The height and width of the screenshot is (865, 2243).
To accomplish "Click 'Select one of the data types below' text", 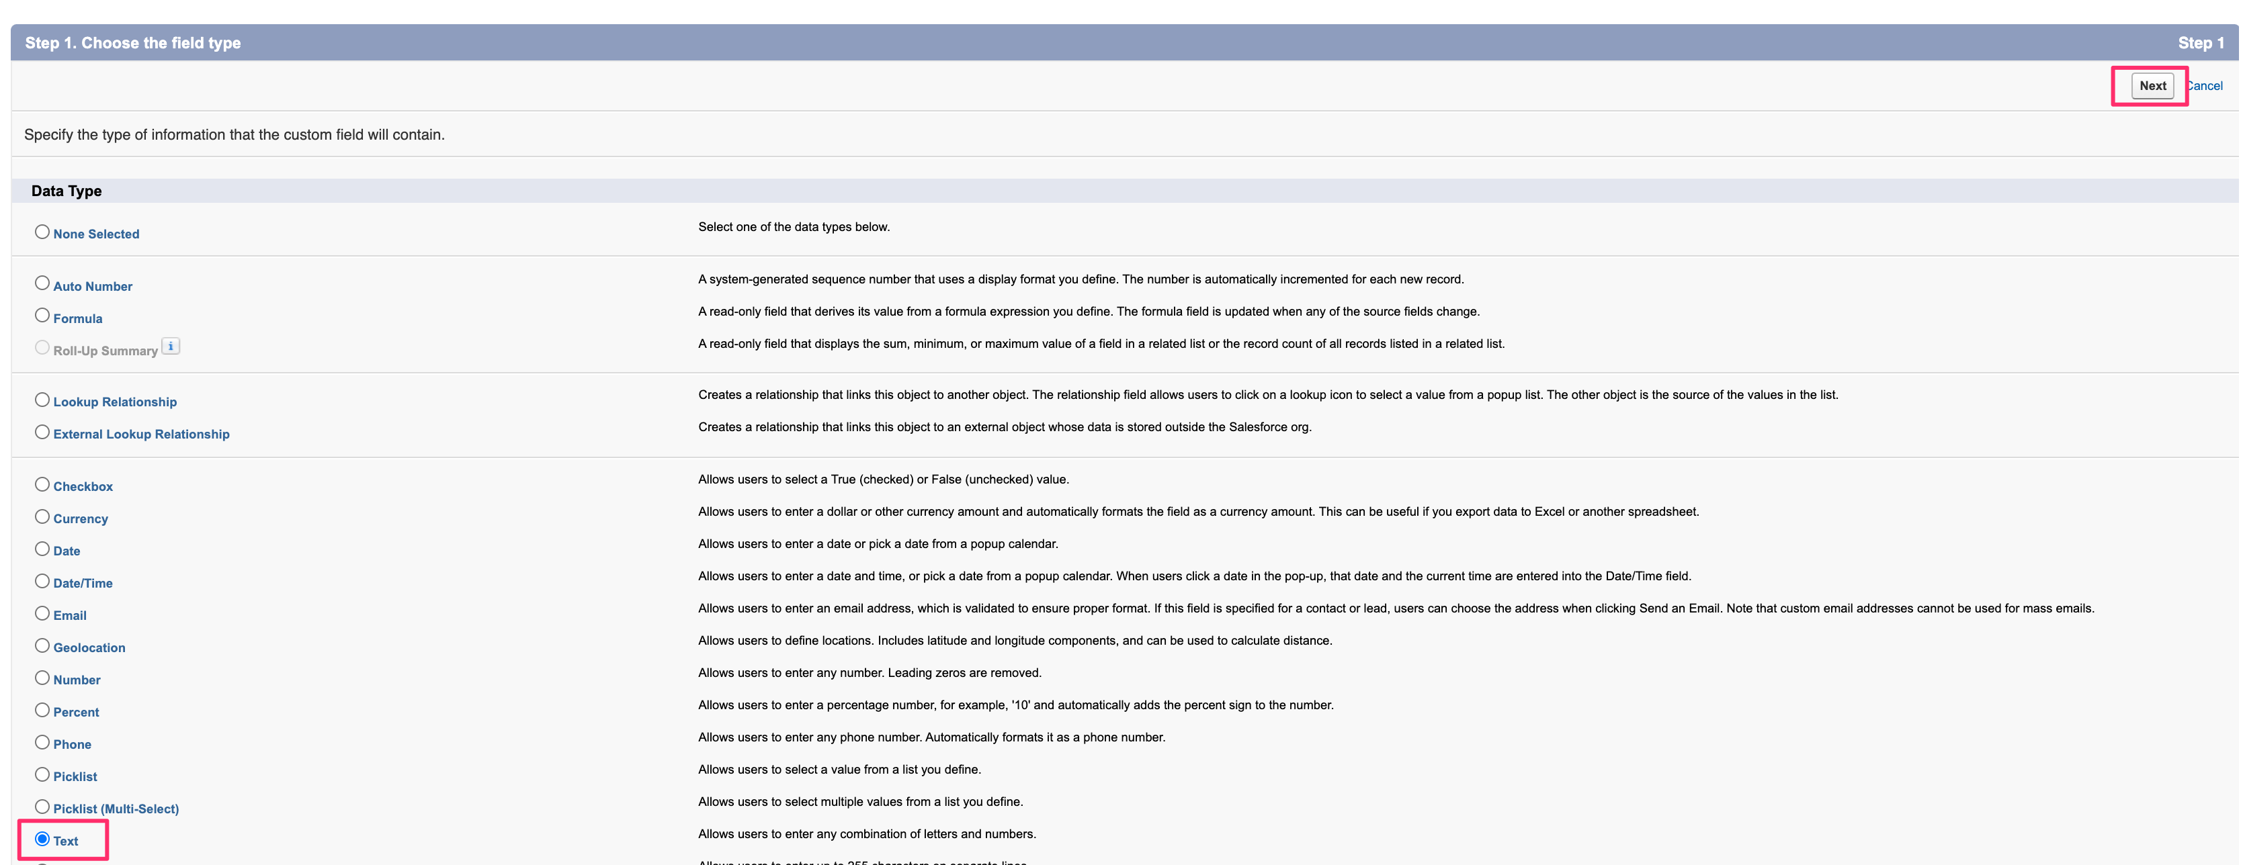I will pos(793,227).
